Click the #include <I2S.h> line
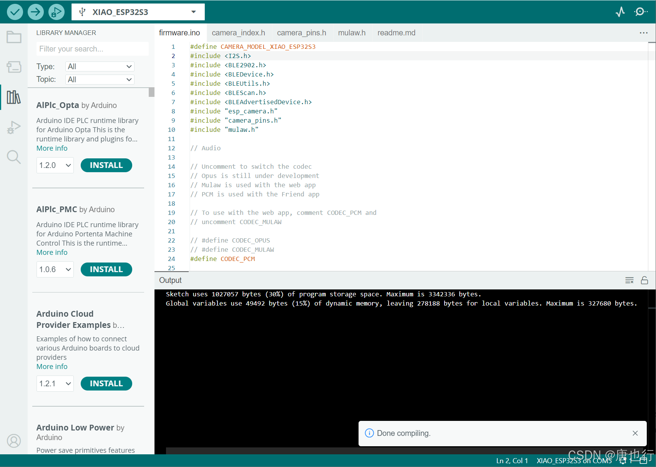The image size is (656, 467). coord(221,56)
